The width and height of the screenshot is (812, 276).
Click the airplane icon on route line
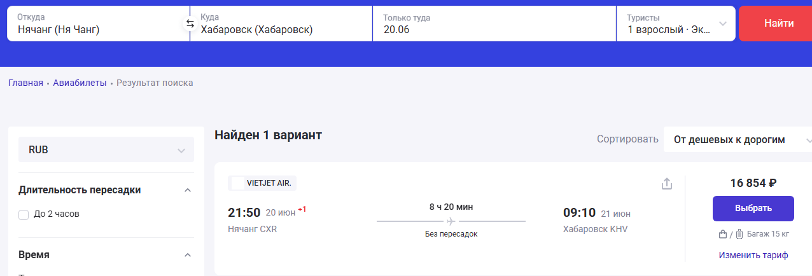click(x=451, y=221)
